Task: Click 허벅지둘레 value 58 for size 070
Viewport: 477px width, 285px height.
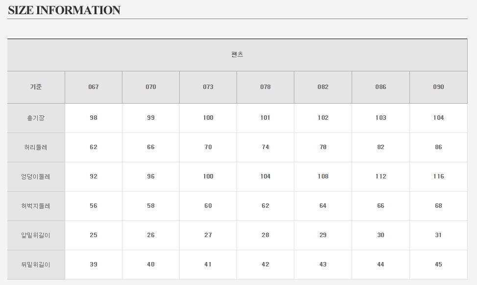Action: point(151,206)
